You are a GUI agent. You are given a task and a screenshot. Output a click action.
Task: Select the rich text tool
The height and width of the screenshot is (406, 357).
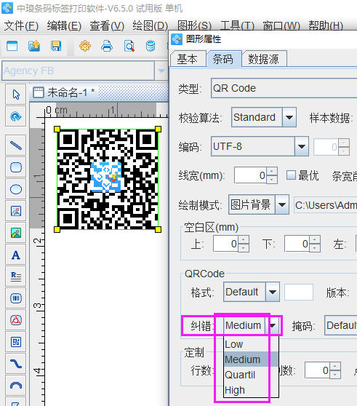point(16,276)
